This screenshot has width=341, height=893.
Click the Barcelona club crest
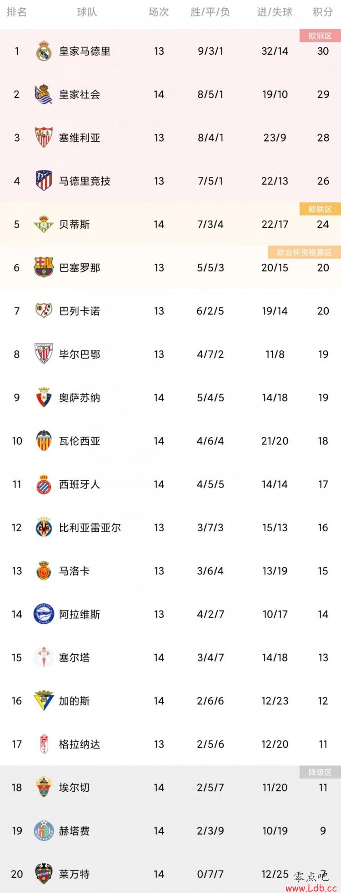(x=44, y=267)
